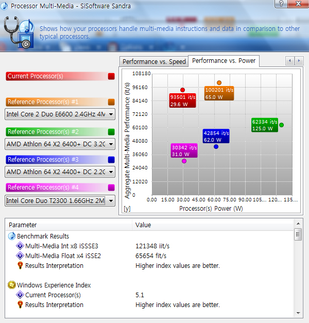Screen dimensions: 309x323
Task: Click the Benchmark Results Interpretation pin icon
Action: point(20,265)
